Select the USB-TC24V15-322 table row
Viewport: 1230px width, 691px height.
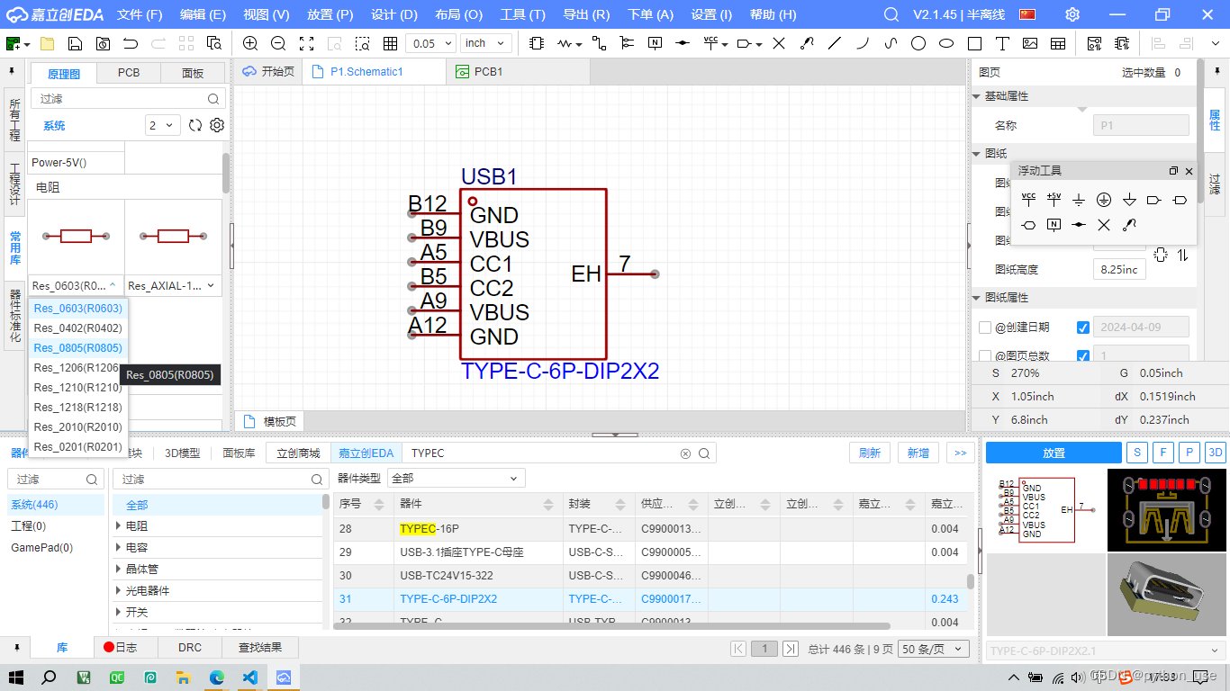point(651,576)
